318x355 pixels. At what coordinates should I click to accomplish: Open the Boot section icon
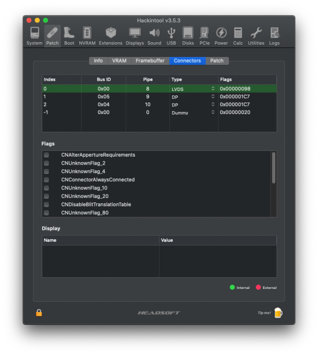tap(69, 36)
